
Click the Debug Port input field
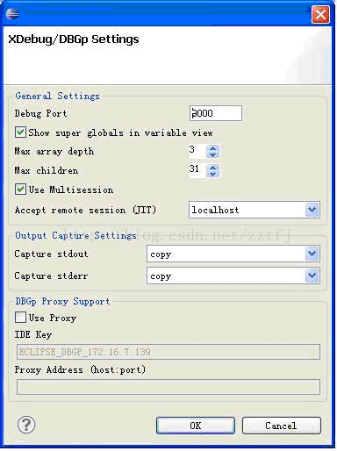[x=216, y=113]
